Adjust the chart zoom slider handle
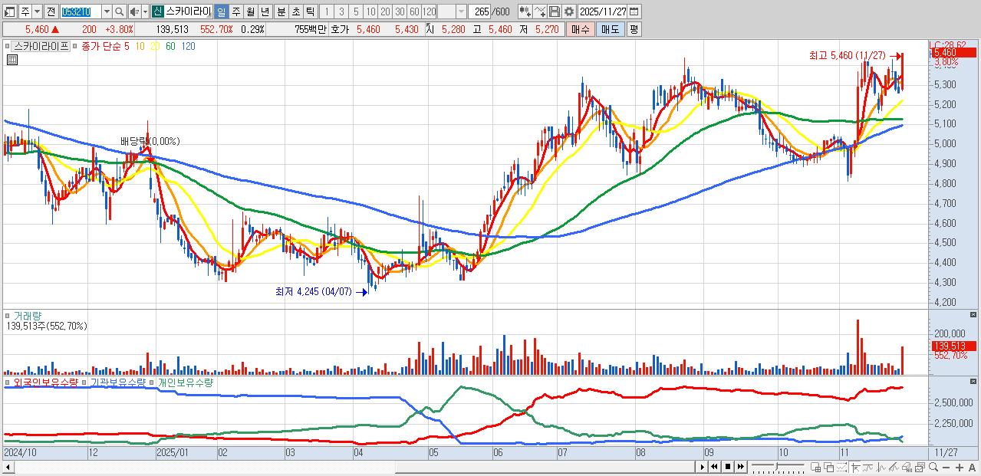Screen dimensions: 981x476 pyautogui.click(x=777, y=465)
